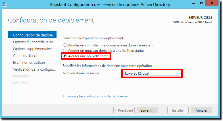Cancel the wizard with Annuler
The image size is (223, 121).
[201, 110]
